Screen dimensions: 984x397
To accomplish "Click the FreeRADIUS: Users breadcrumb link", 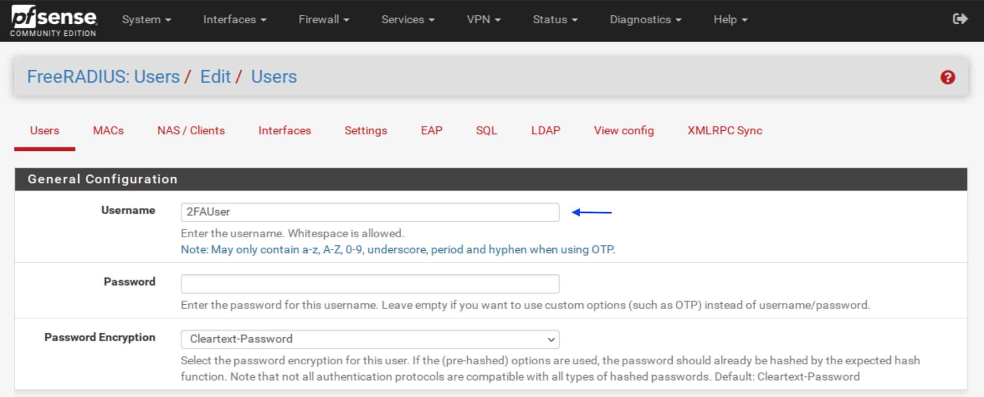I will point(103,77).
